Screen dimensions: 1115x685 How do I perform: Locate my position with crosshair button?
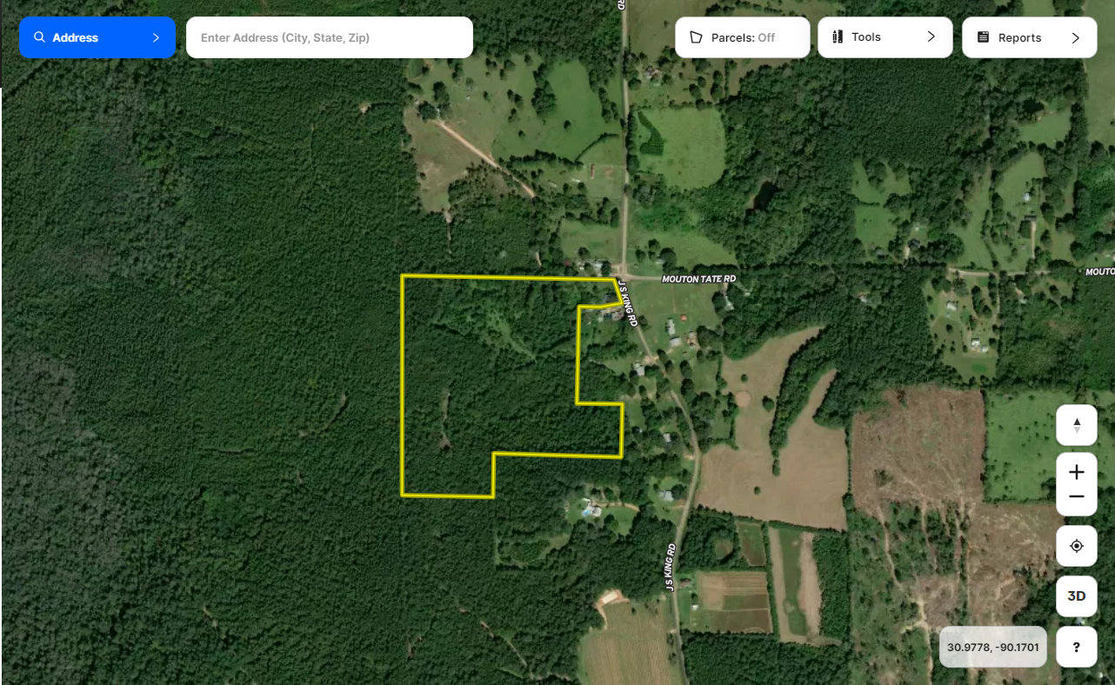pos(1077,546)
